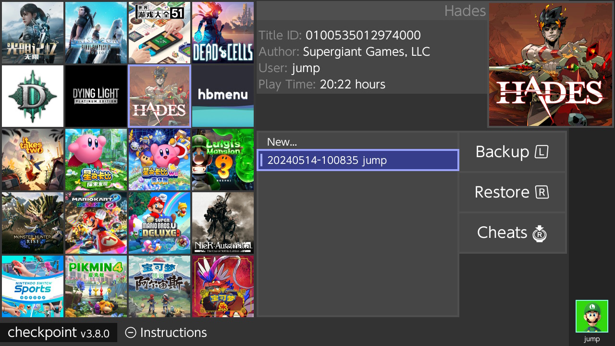Choose Kirby and the Forgotten Land icon
Image resolution: width=615 pixels, height=346 pixels.
96,160
